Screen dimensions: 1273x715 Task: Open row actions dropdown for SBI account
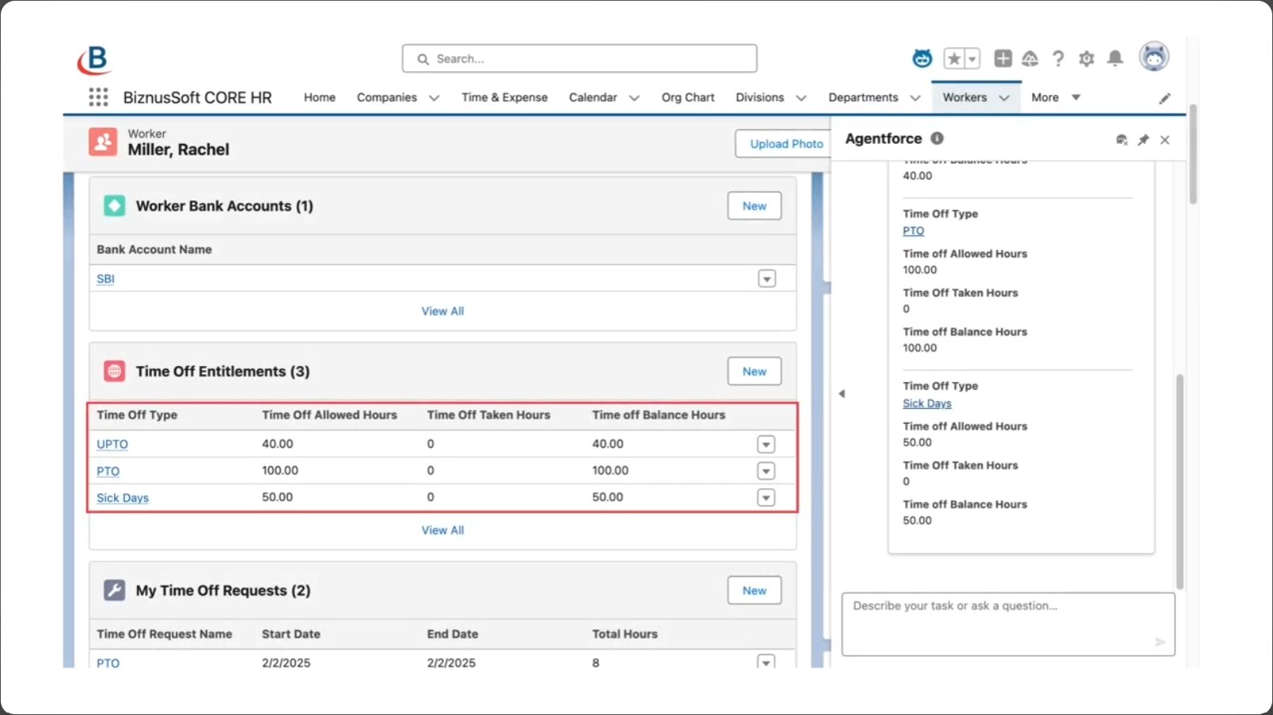767,279
